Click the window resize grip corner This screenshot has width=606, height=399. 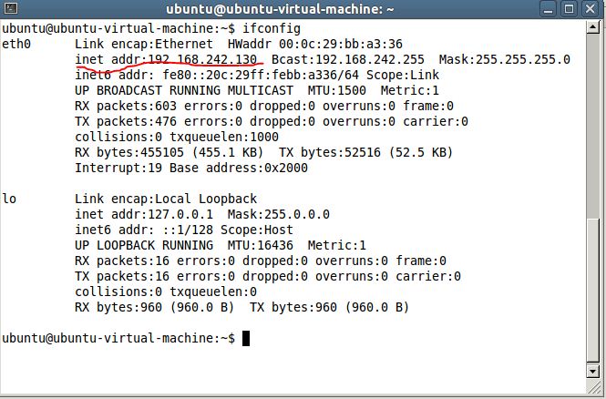click(595, 387)
